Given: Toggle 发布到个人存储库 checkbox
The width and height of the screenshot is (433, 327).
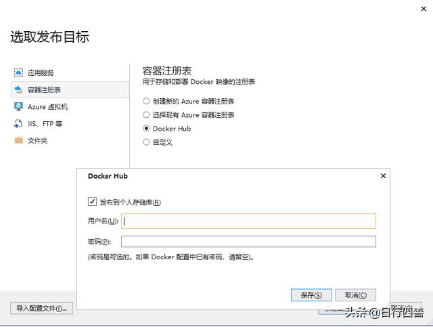Looking at the screenshot, I should point(92,202).
